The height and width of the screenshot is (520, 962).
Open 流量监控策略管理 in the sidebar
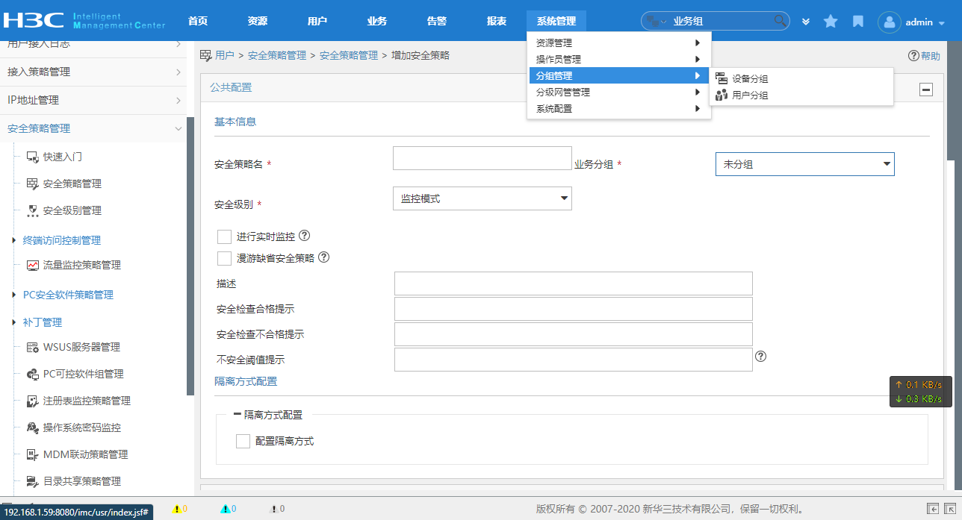point(81,265)
